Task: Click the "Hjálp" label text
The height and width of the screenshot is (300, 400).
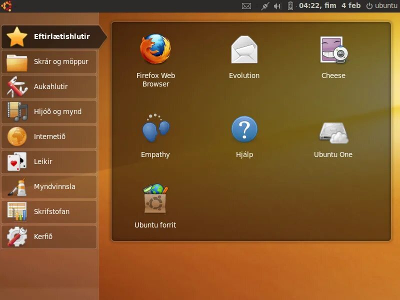Action: pyautogui.click(x=244, y=154)
